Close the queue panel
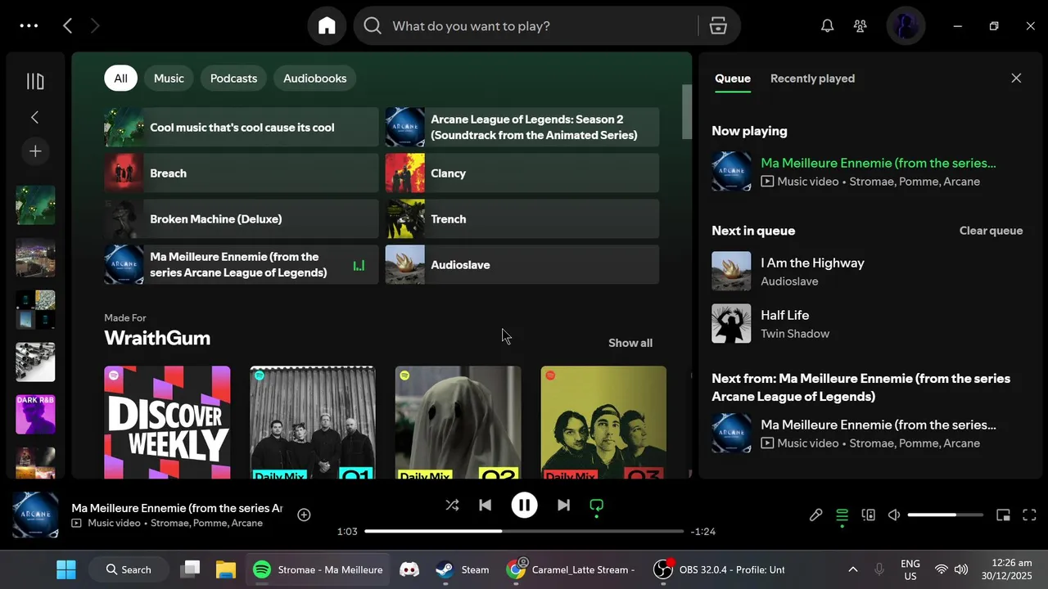 [1016, 79]
